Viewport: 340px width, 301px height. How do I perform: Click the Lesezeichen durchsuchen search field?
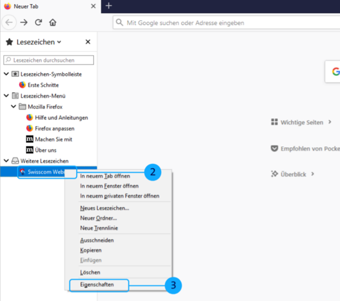tap(49, 60)
